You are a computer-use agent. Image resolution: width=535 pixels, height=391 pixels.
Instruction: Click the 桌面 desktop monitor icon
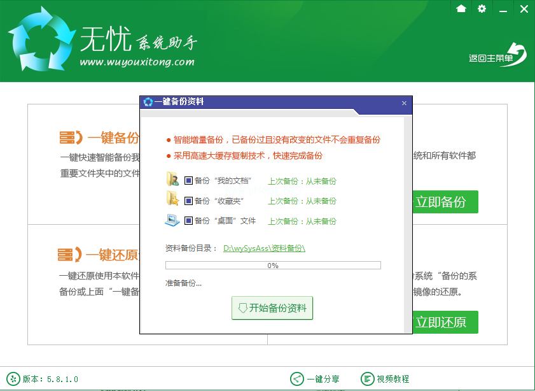point(172,220)
